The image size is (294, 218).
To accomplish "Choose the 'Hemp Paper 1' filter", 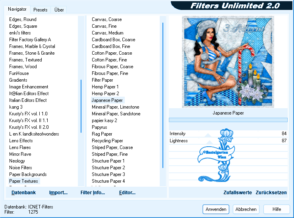I will tap(105, 87).
